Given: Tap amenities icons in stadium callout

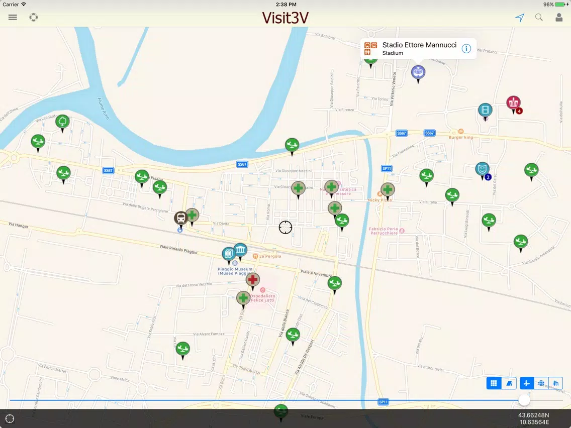Looking at the screenshot, I should pos(371,48).
